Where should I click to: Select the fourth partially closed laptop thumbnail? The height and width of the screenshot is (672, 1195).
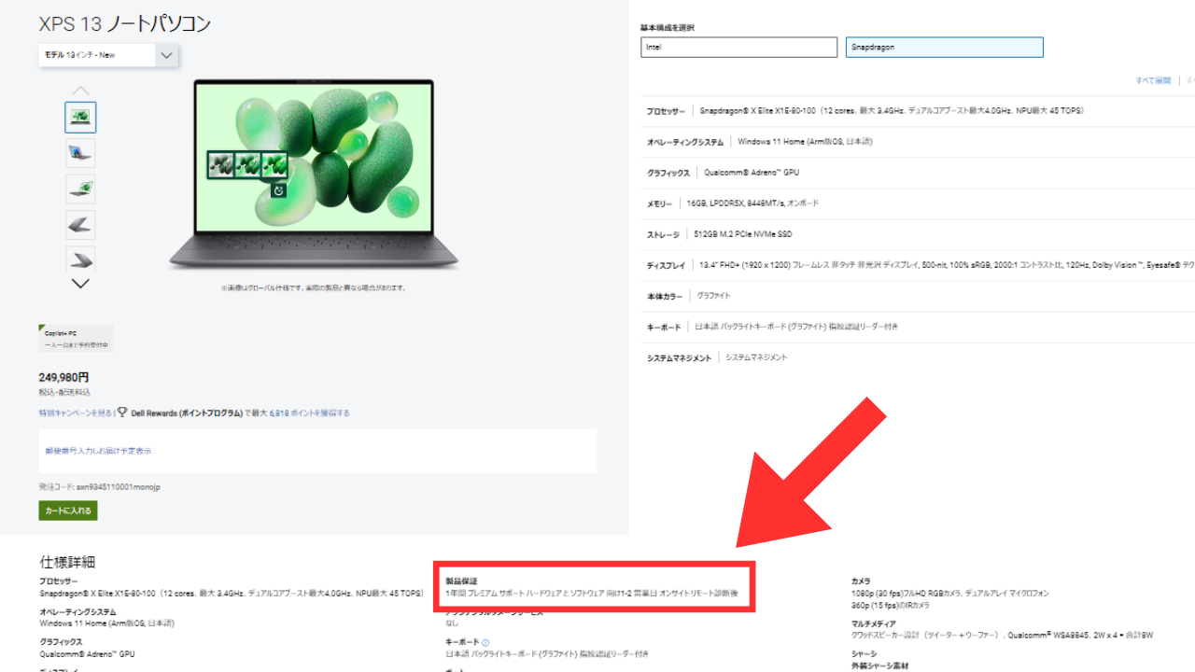(x=80, y=224)
